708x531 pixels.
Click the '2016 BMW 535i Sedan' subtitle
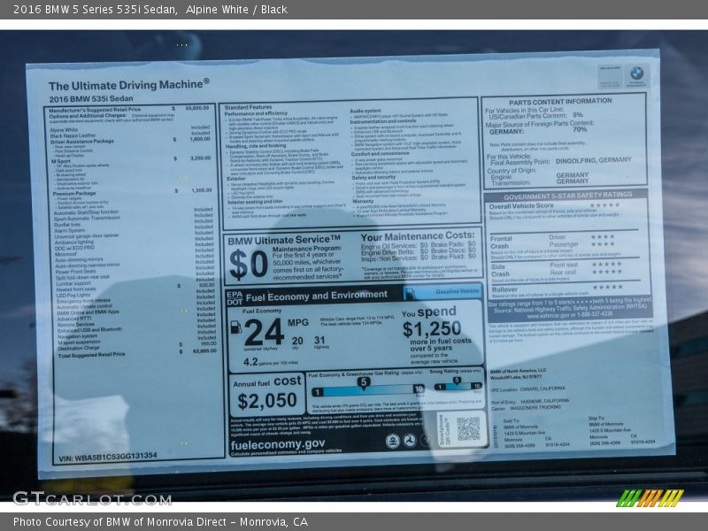91,98
